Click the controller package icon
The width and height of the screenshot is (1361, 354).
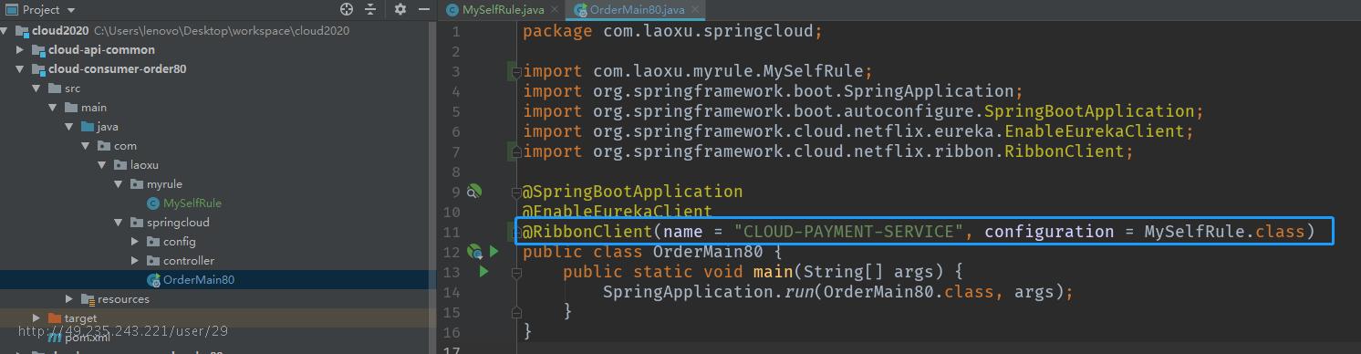(x=153, y=261)
